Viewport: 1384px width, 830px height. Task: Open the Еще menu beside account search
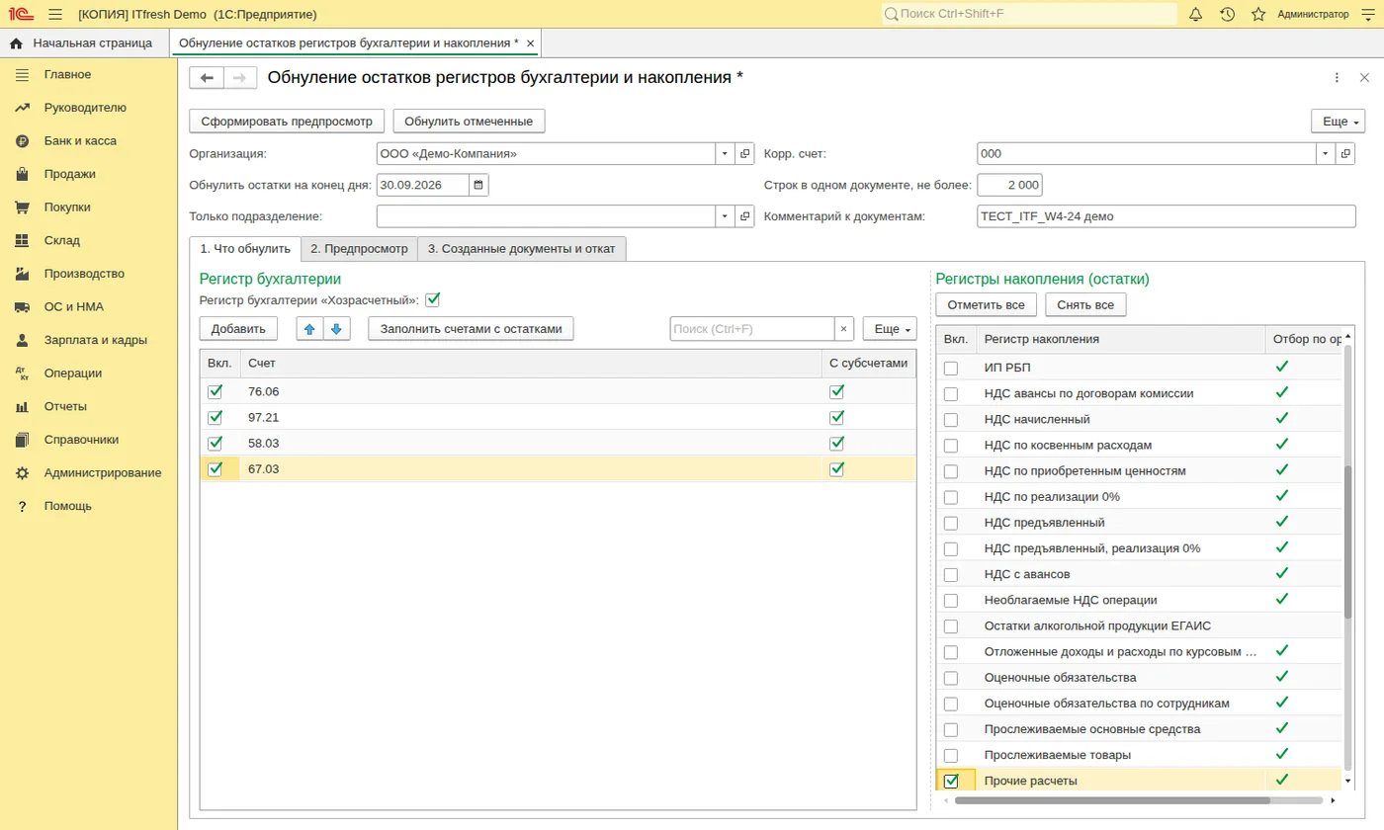pyautogui.click(x=890, y=329)
